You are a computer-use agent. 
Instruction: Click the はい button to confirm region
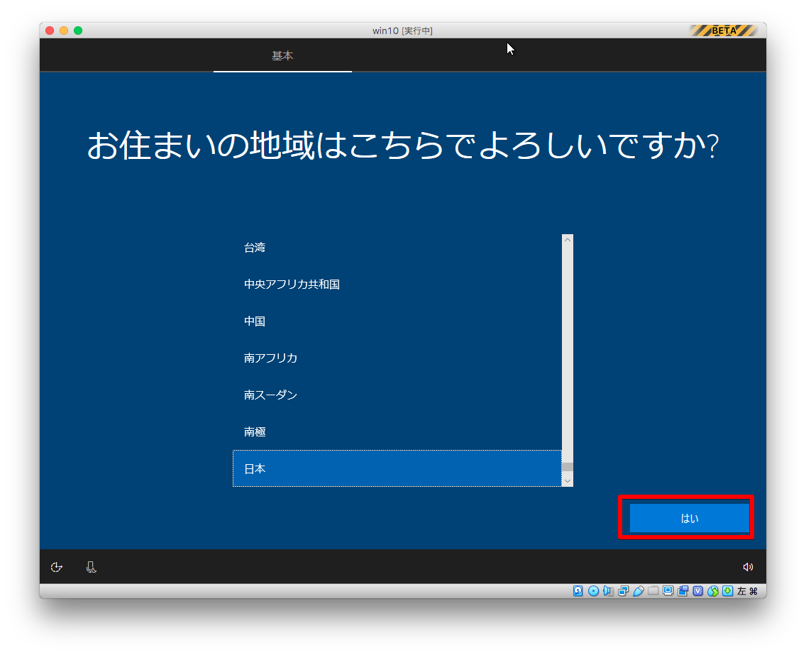pyautogui.click(x=689, y=518)
